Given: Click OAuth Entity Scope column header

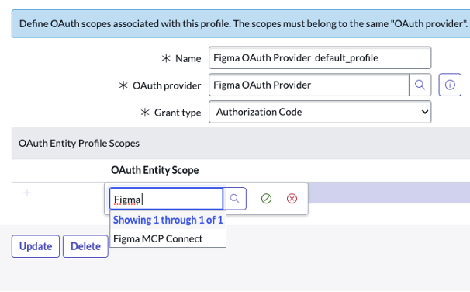Looking at the screenshot, I should 154,170.
